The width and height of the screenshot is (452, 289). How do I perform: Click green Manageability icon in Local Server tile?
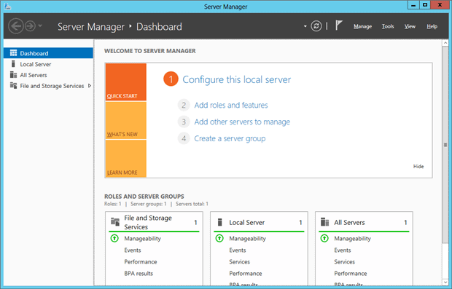point(219,238)
